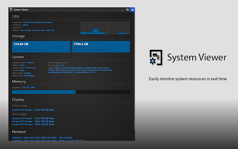This screenshot has width=238, height=149.
Task: Select the network entry with 169.254.80.80
Action: [42, 138]
